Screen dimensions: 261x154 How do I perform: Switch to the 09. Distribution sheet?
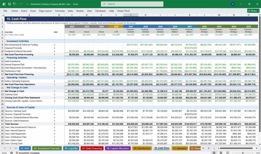click(142, 148)
